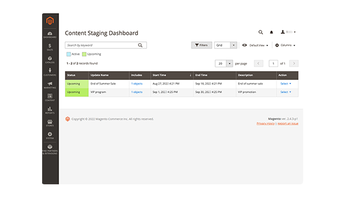Click end time Sep 30, 2022 4:25 PM
This screenshot has width=345, height=210.
[x=209, y=92]
